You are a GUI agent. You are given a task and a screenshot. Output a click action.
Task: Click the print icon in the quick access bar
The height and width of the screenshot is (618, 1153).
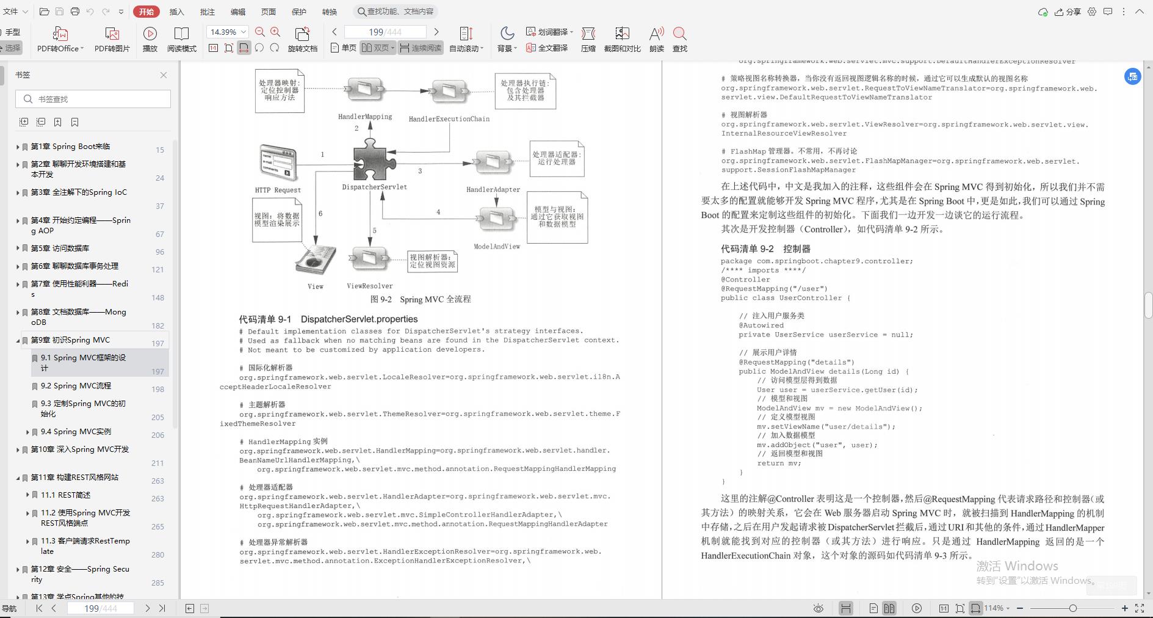[x=74, y=12]
